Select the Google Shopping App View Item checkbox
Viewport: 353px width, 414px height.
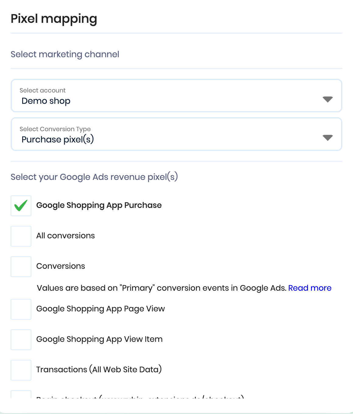click(21, 340)
